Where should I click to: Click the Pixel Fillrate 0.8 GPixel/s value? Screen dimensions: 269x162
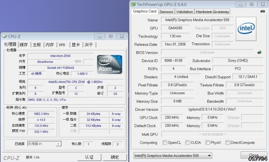pyautogui.click(x=177, y=85)
